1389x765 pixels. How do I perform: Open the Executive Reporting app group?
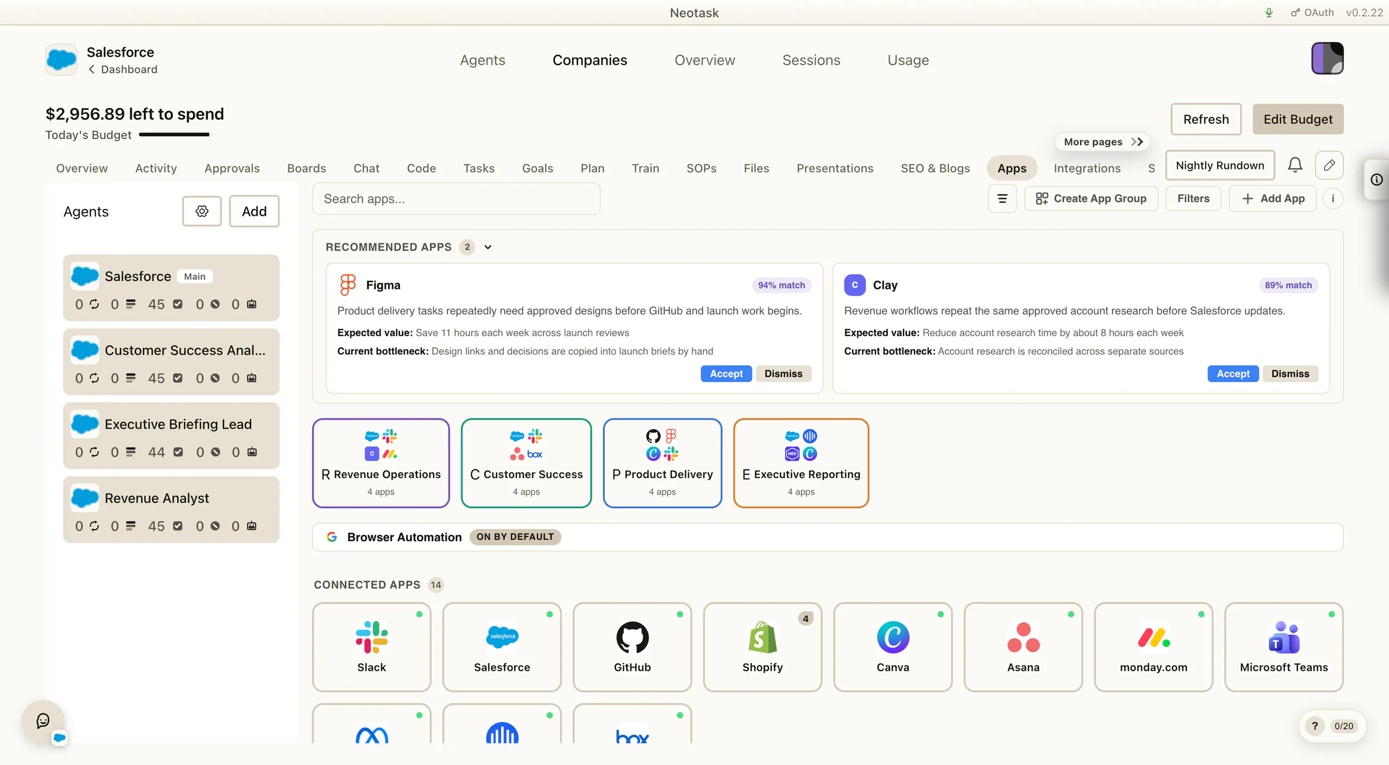click(801, 463)
